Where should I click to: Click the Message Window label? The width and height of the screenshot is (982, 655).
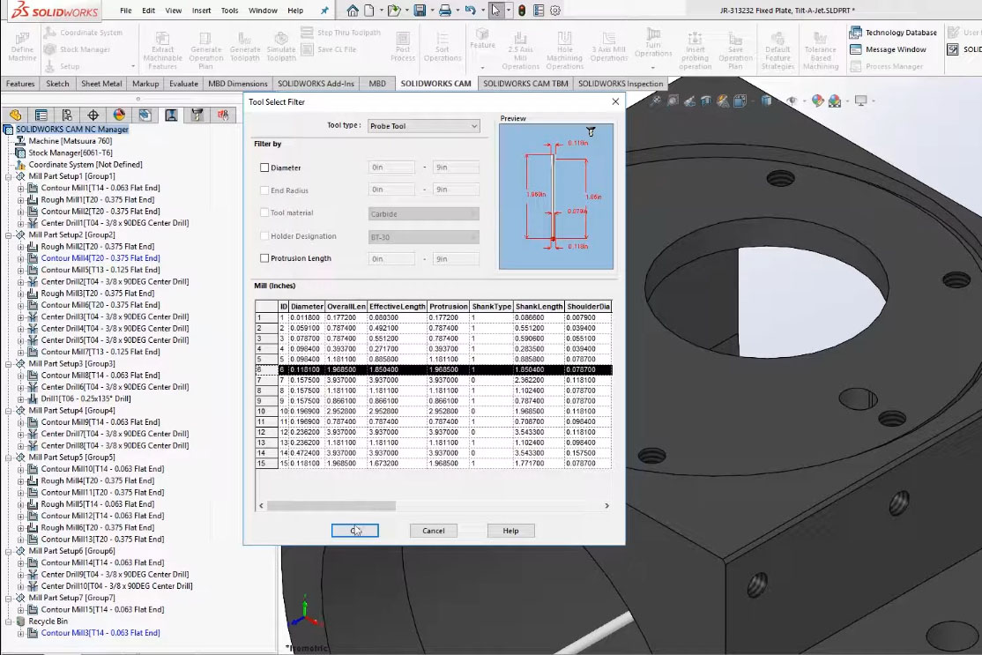[x=896, y=49]
